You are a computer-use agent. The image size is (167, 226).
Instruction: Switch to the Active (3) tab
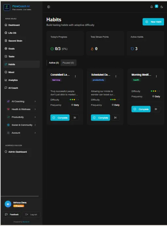pyautogui.click(x=54, y=63)
